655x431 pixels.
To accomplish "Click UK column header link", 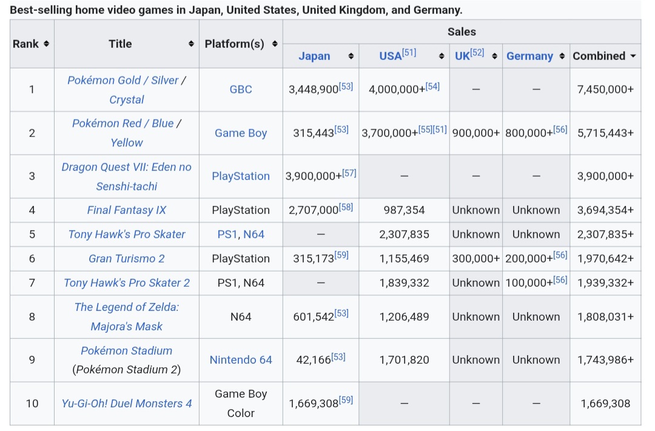I will click(462, 56).
